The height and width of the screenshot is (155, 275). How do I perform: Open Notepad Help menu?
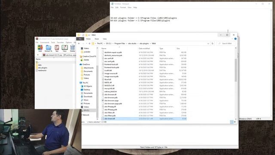[x=135, y=8]
